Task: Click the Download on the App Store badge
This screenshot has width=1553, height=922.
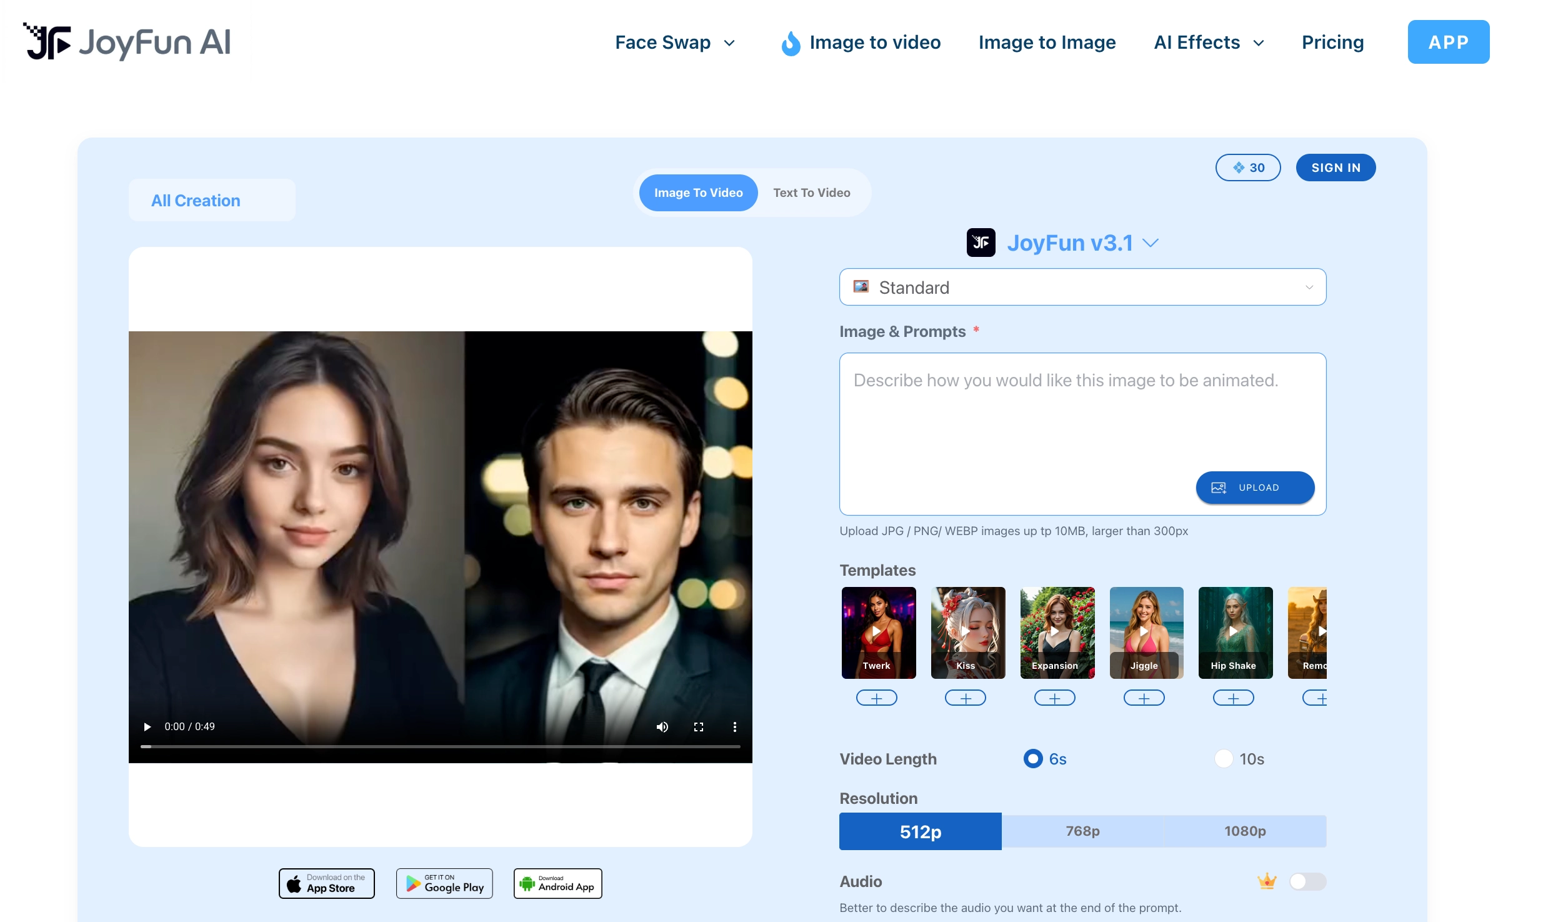Action: pyautogui.click(x=327, y=883)
